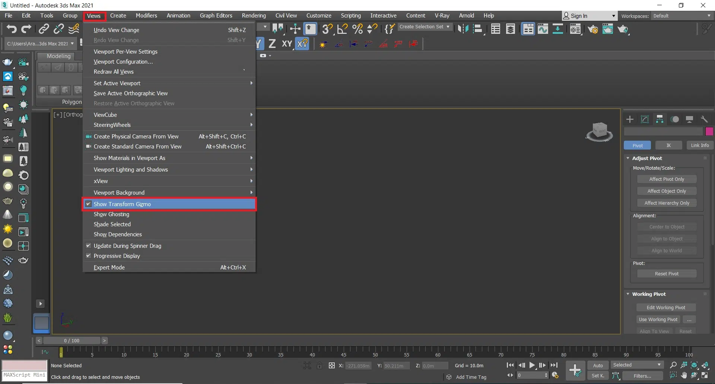This screenshot has height=384, width=715.
Task: Click the Go to Start playback icon
Action: (x=510, y=365)
